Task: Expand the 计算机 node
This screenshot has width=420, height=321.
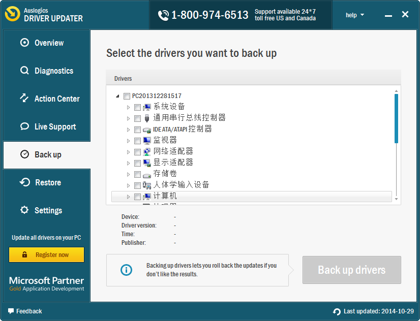Action: (128, 197)
